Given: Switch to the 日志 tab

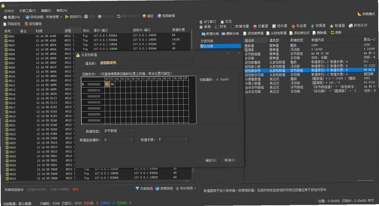Looking at the screenshot, I should (226, 21).
